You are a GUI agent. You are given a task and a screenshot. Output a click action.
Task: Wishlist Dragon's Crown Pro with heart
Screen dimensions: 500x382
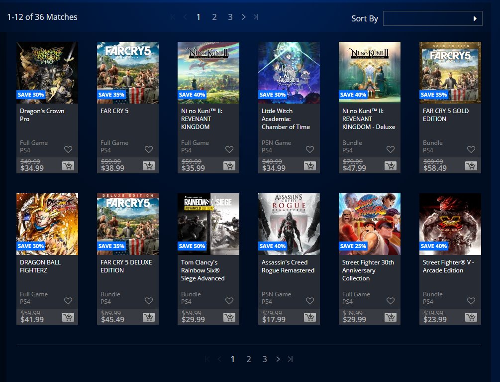(x=68, y=149)
